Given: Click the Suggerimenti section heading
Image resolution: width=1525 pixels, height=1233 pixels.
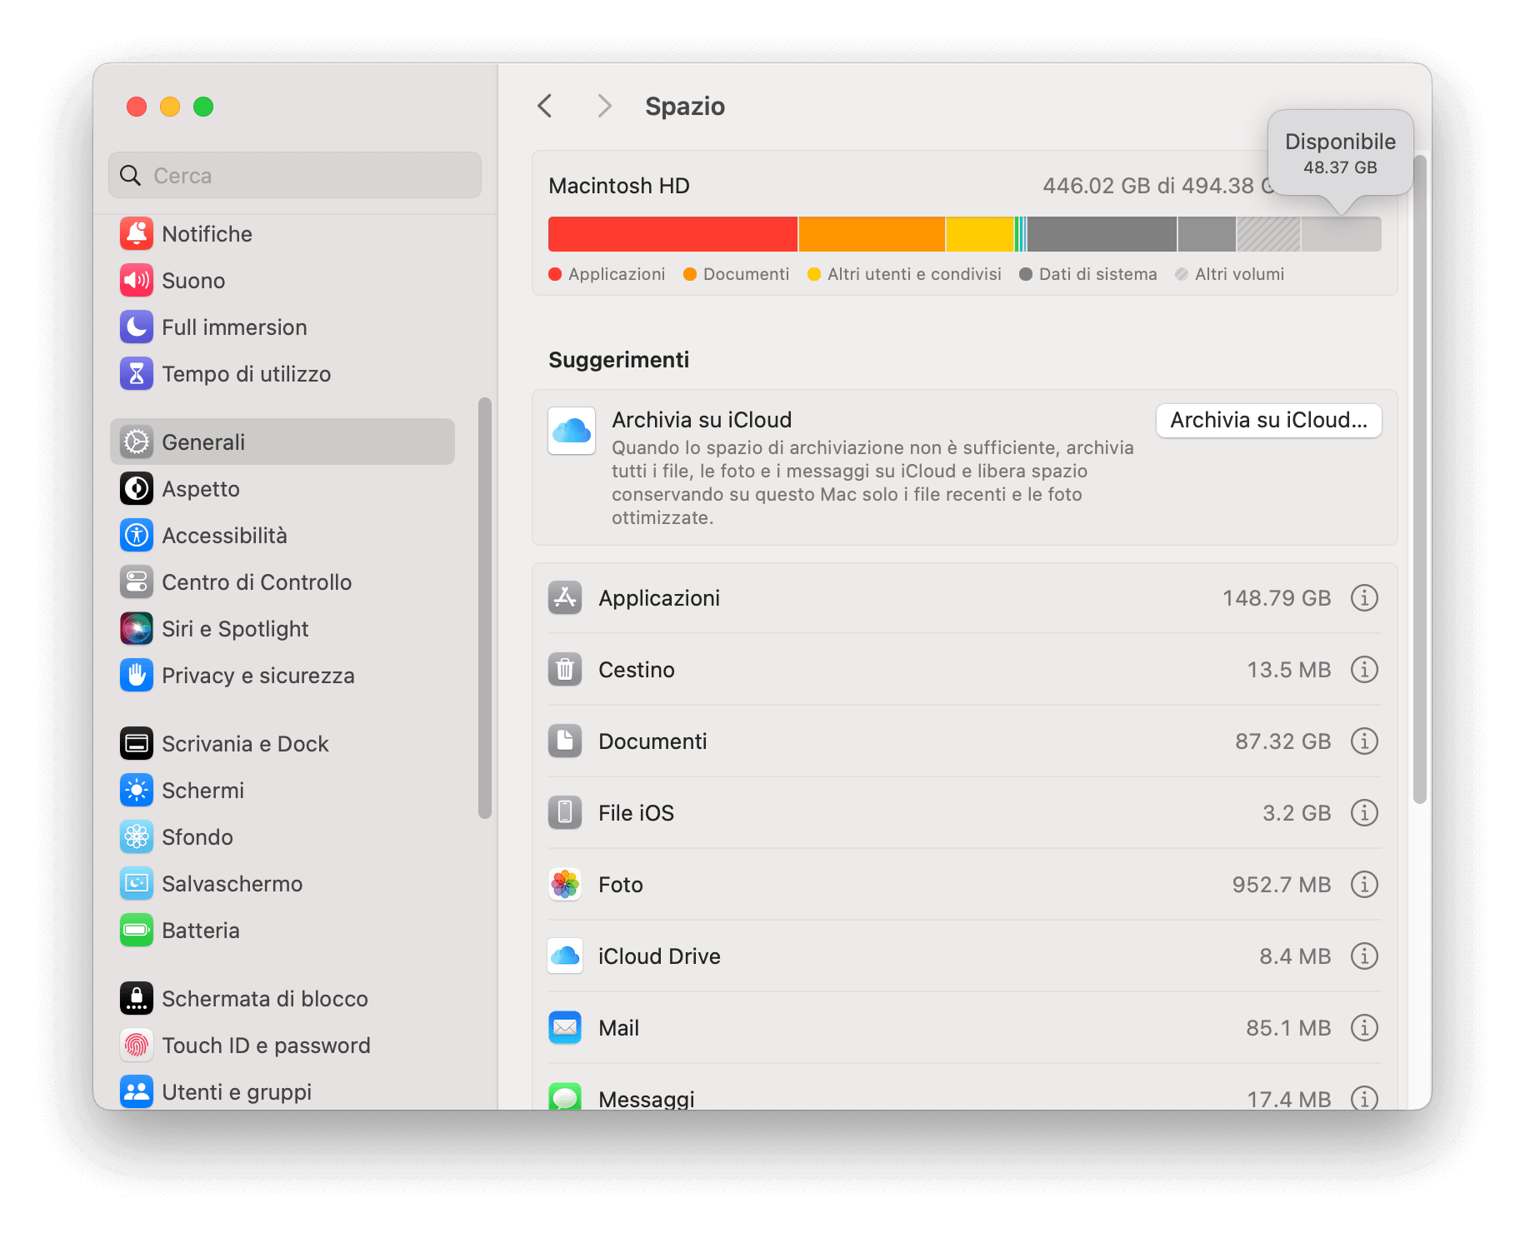Looking at the screenshot, I should (619, 360).
